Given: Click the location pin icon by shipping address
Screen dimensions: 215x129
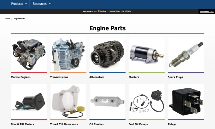Looking at the screenshot, I should point(99,11).
